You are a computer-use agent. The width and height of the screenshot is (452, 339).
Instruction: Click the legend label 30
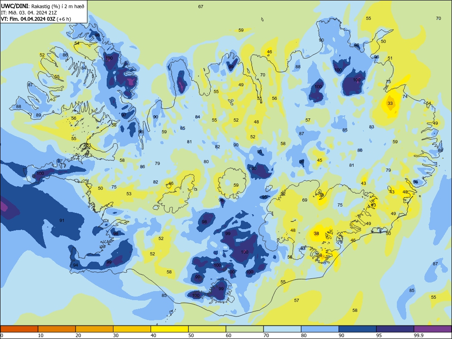(x=116, y=335)
